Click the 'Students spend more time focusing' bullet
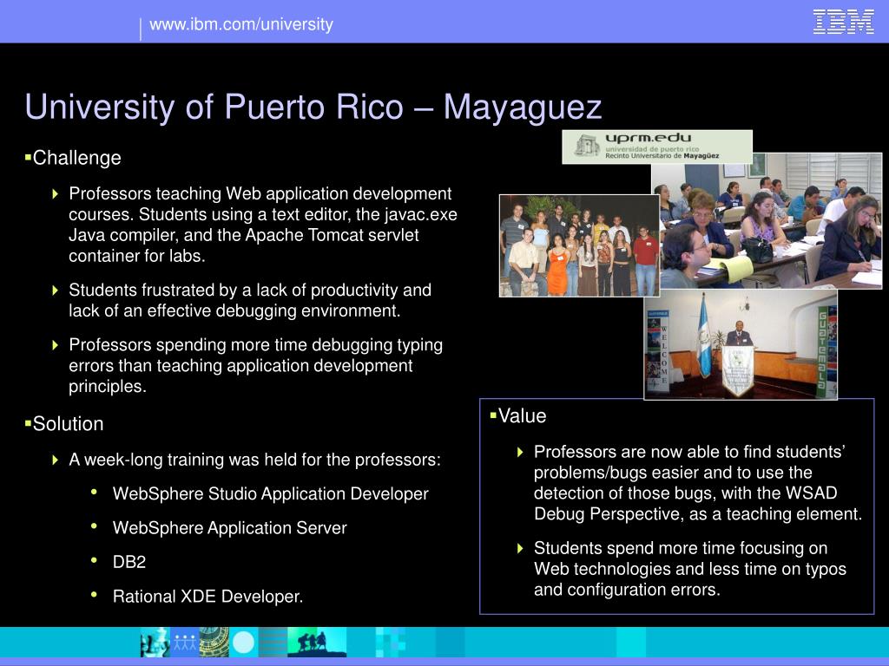Image resolution: width=889 pixels, height=666 pixels. [x=690, y=569]
